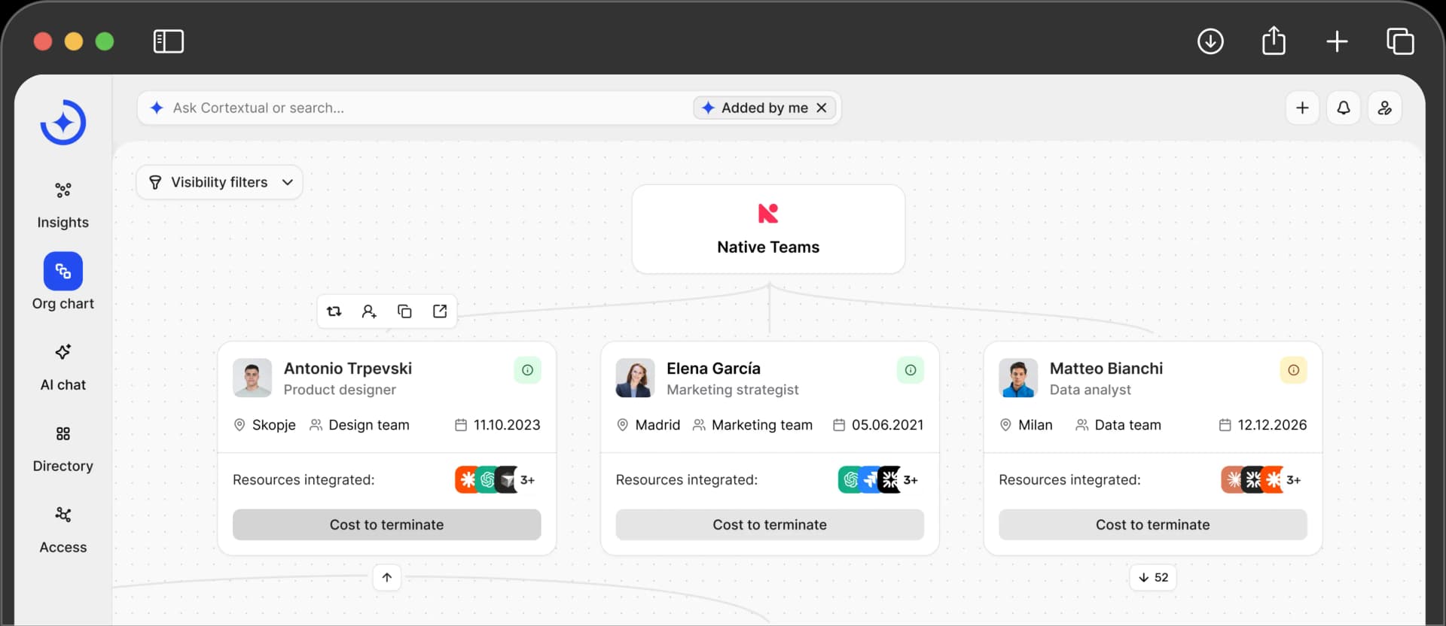Click info status icon on Elena García card
Viewport: 1446px width, 626px height.
click(x=911, y=370)
